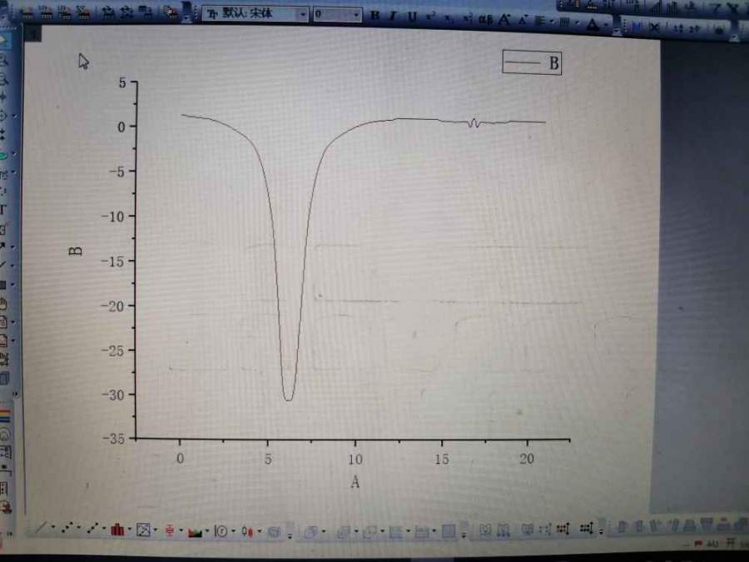Viewport: 749px width, 562px height.
Task: Click the stock/candlestick plot icon
Action: click(246, 531)
